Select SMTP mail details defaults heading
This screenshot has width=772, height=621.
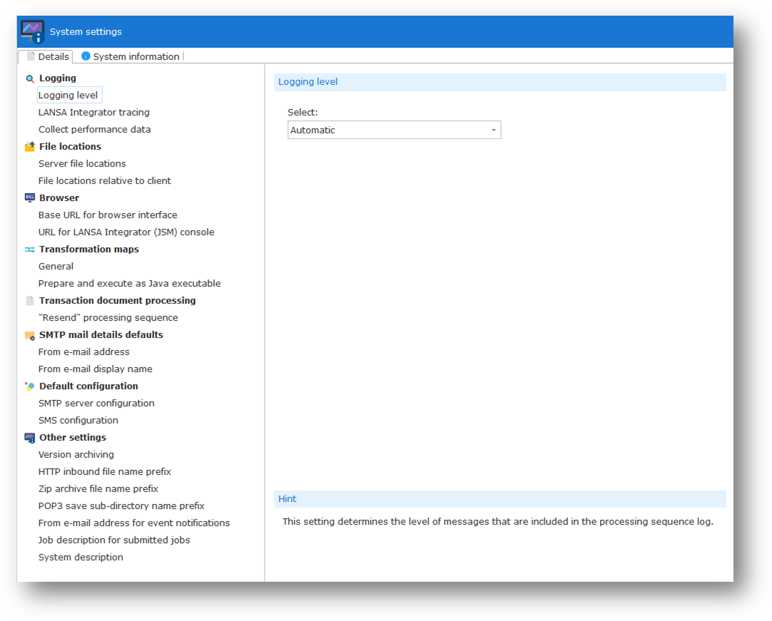point(101,335)
